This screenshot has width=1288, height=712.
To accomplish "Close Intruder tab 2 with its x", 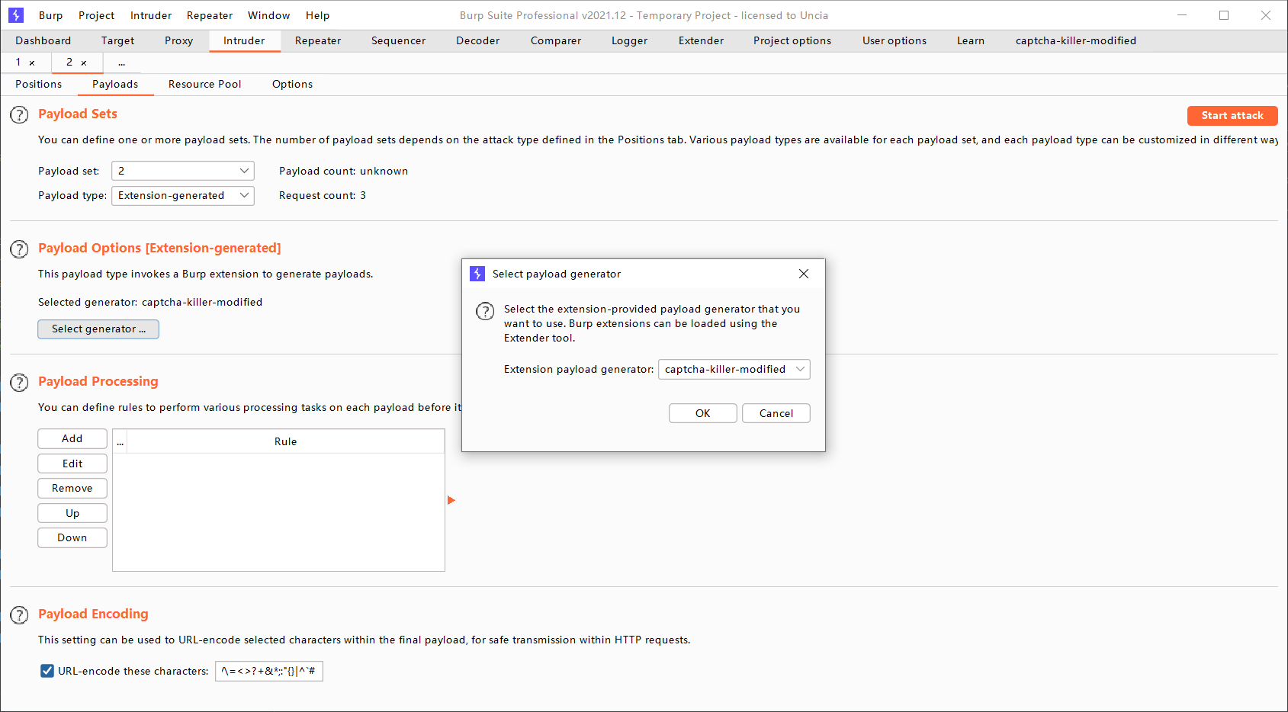I will click(x=84, y=63).
